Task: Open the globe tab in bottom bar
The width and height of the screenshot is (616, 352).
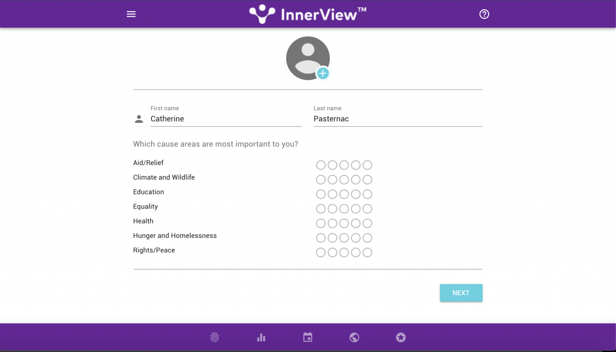Action: point(354,338)
